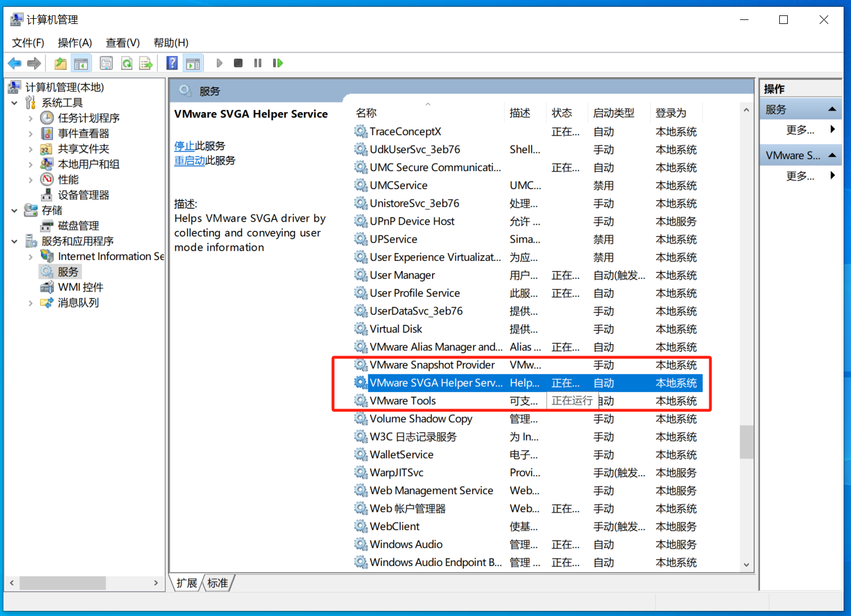
Task: Click the Refresh toolbar icon
Action: (126, 63)
